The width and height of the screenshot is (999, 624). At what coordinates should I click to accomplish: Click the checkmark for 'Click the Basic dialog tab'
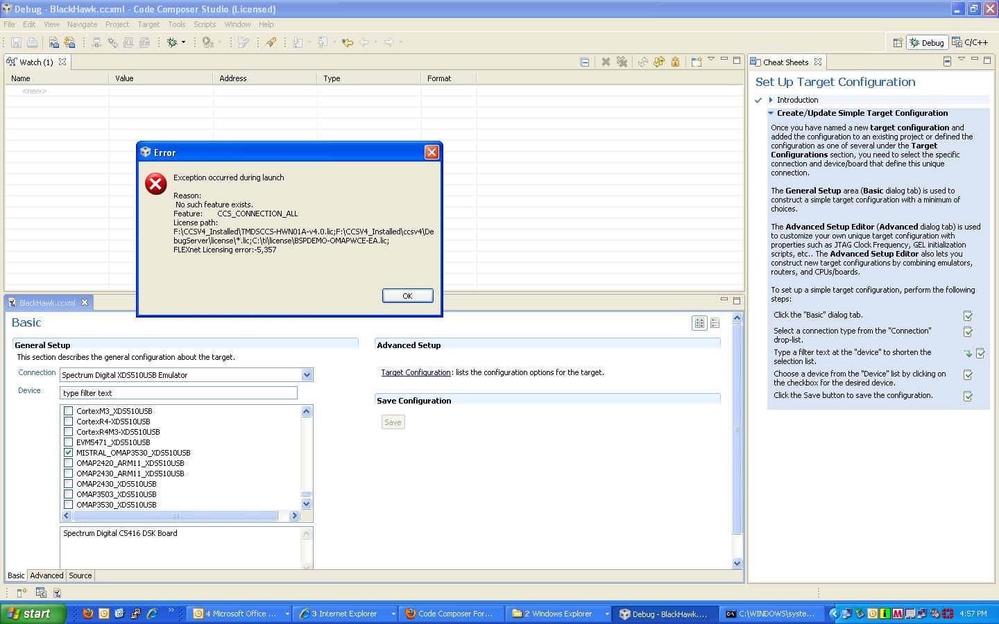[x=968, y=315]
